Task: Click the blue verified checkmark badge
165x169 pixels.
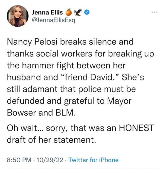Action: (x=87, y=12)
